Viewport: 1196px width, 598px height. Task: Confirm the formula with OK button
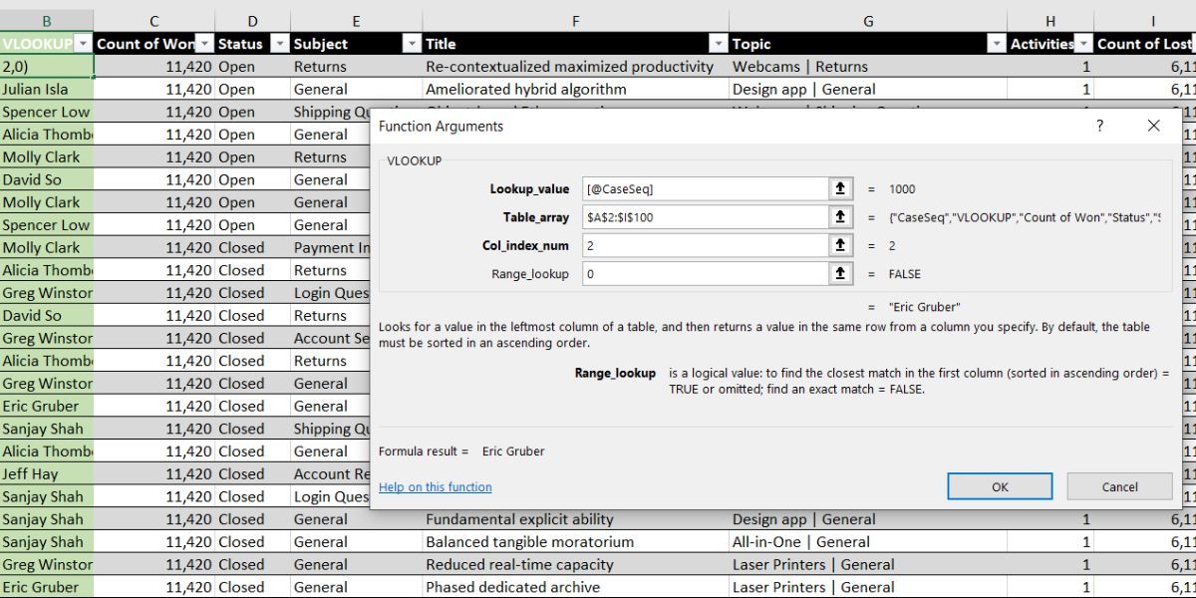pyautogui.click(x=1000, y=486)
